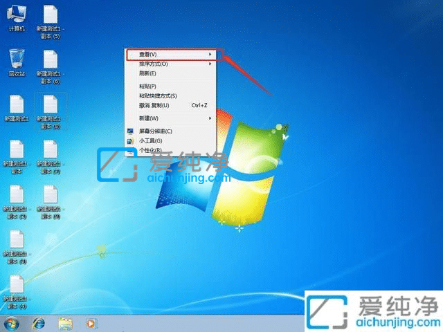443x332 pixels.
Task: Open the Windows Start orb
Action: click(12, 324)
